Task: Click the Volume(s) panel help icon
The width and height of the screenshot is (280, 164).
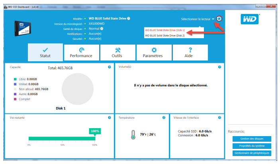Action: point(219,67)
